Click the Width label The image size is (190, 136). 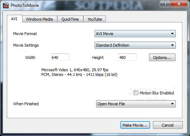point(30,58)
